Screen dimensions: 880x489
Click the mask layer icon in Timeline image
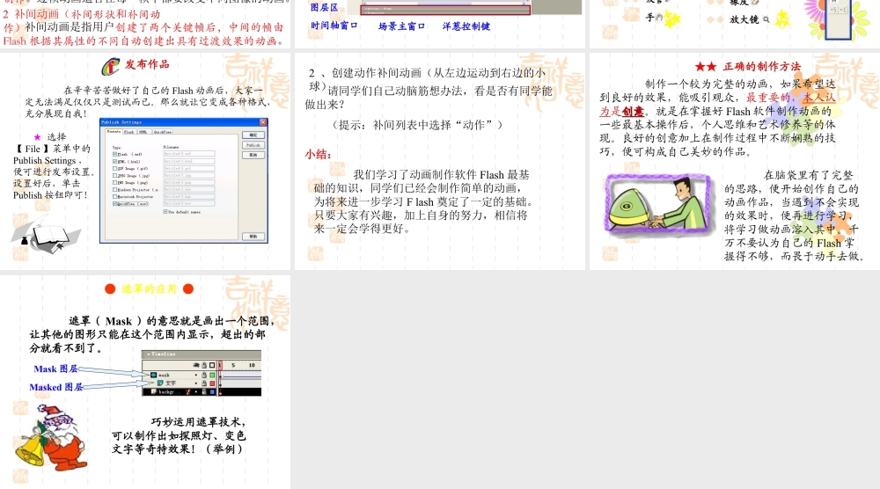(x=154, y=376)
